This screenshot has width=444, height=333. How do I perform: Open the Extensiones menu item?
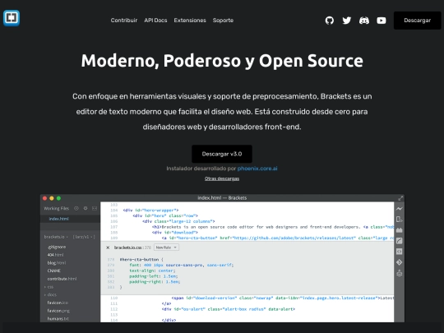coord(190,21)
